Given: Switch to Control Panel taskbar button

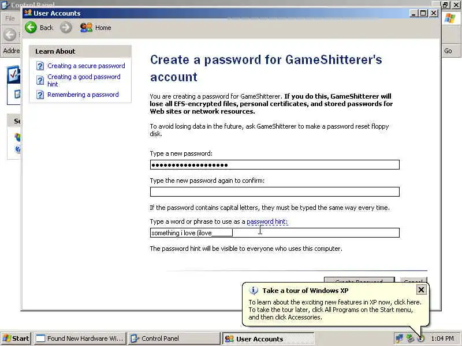Looking at the screenshot, I should (174, 339).
